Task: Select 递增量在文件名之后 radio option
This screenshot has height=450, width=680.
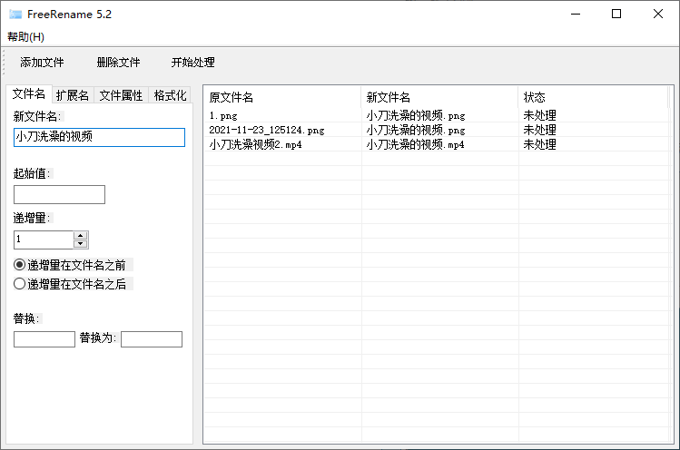Action: (x=20, y=284)
